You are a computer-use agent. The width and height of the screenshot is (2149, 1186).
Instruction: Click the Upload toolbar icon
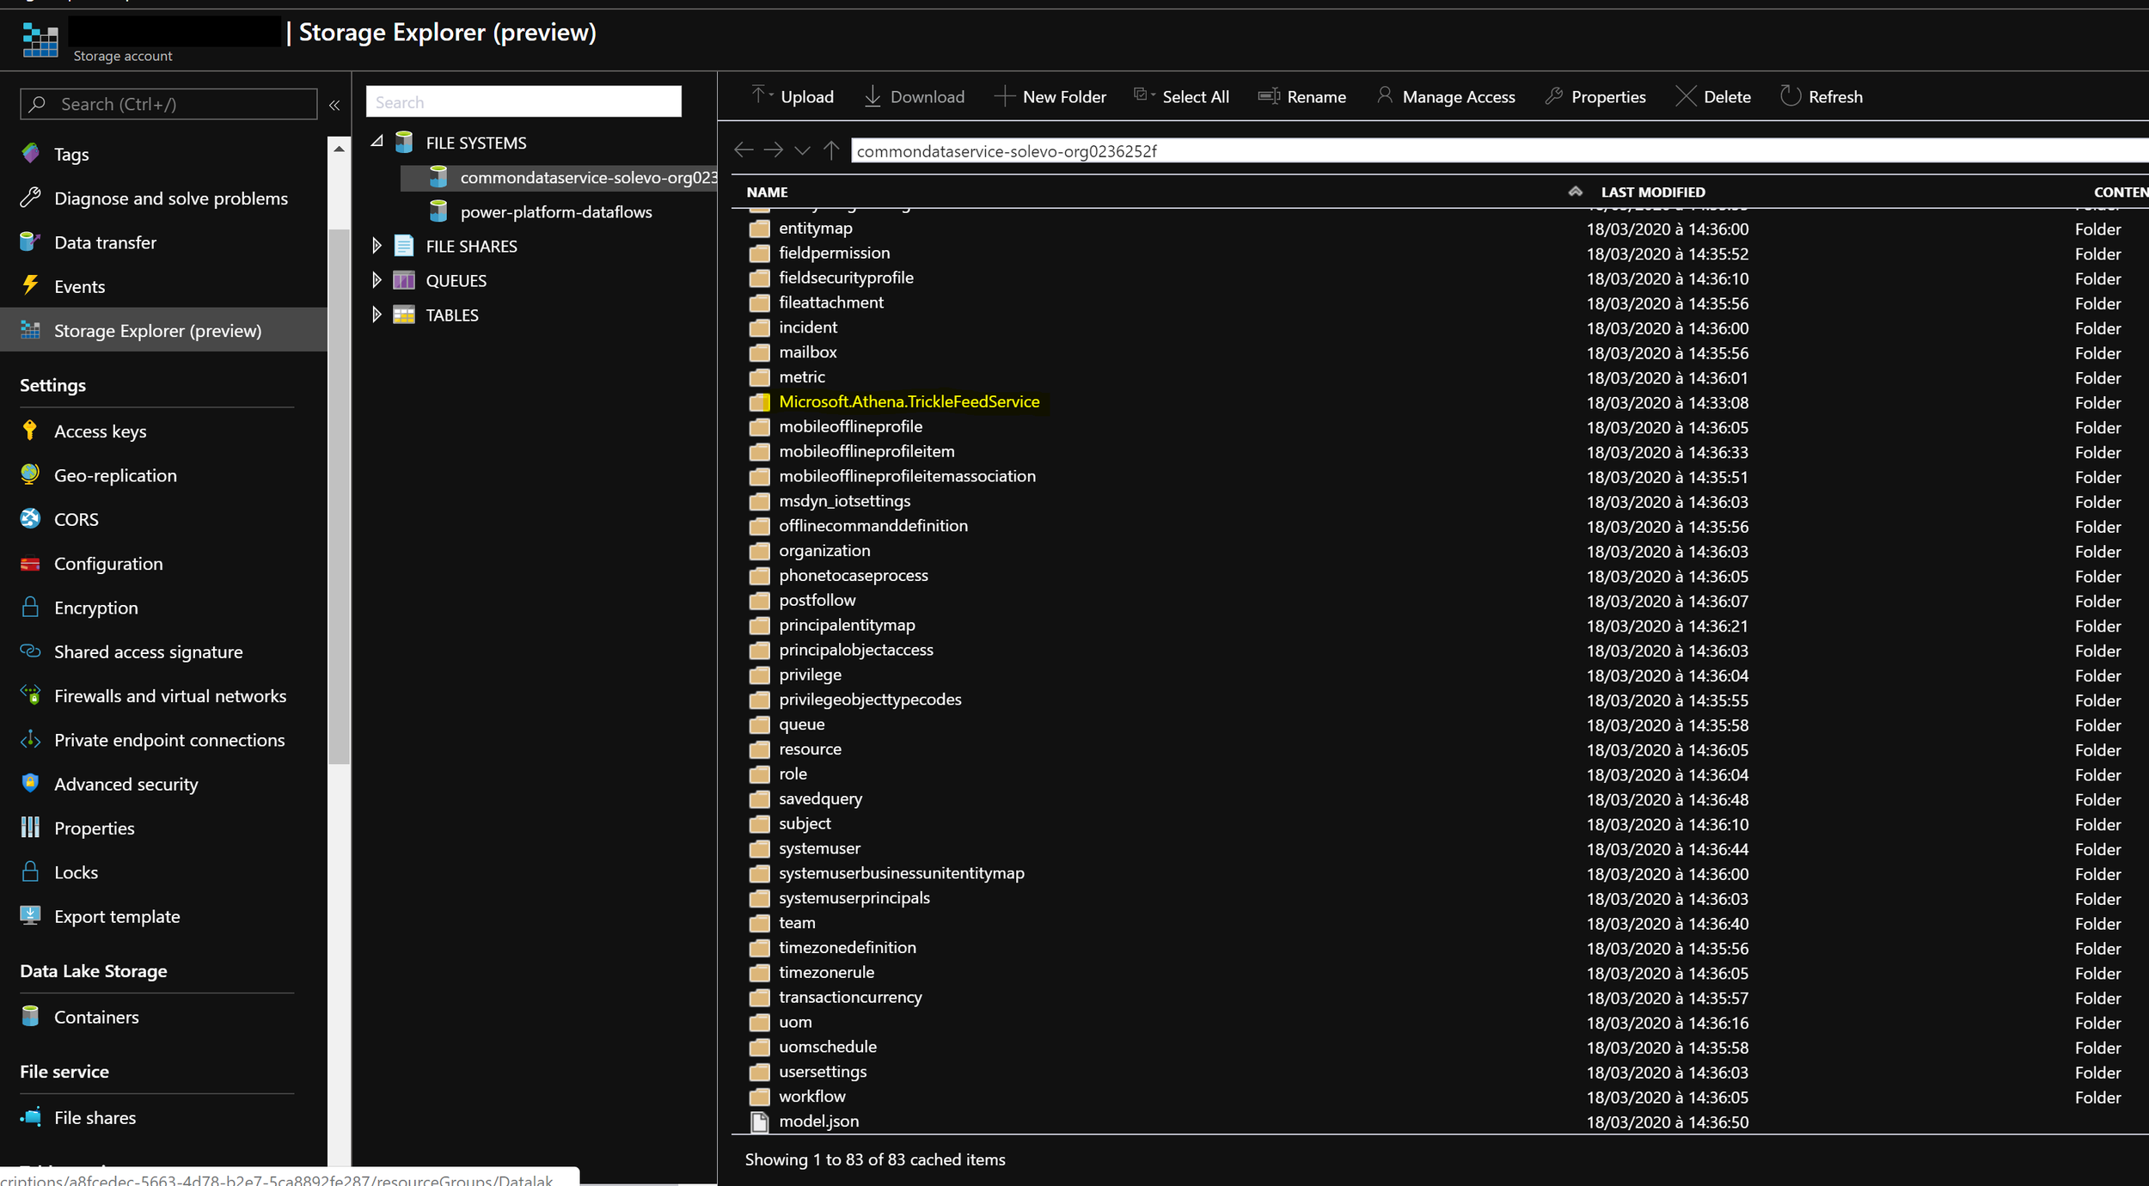point(759,95)
